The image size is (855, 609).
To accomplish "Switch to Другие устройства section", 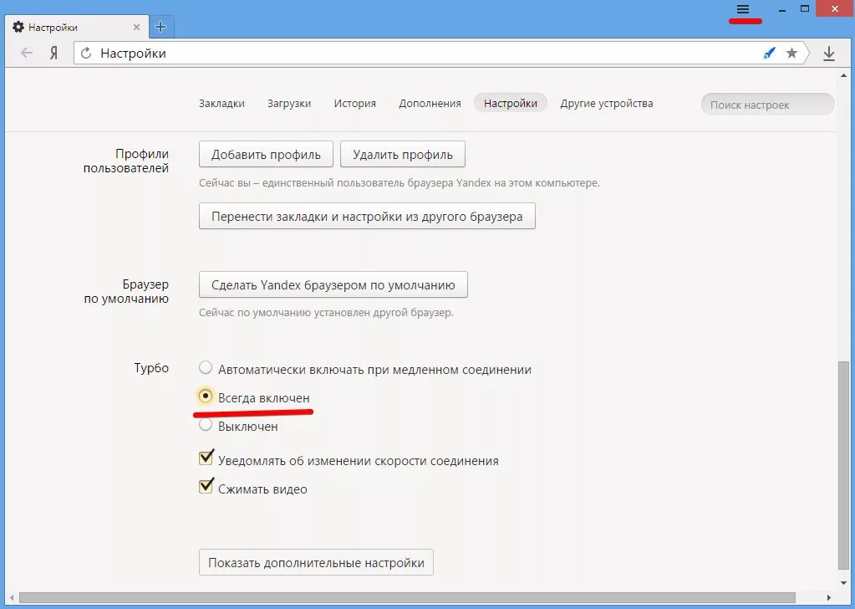I will tap(606, 103).
